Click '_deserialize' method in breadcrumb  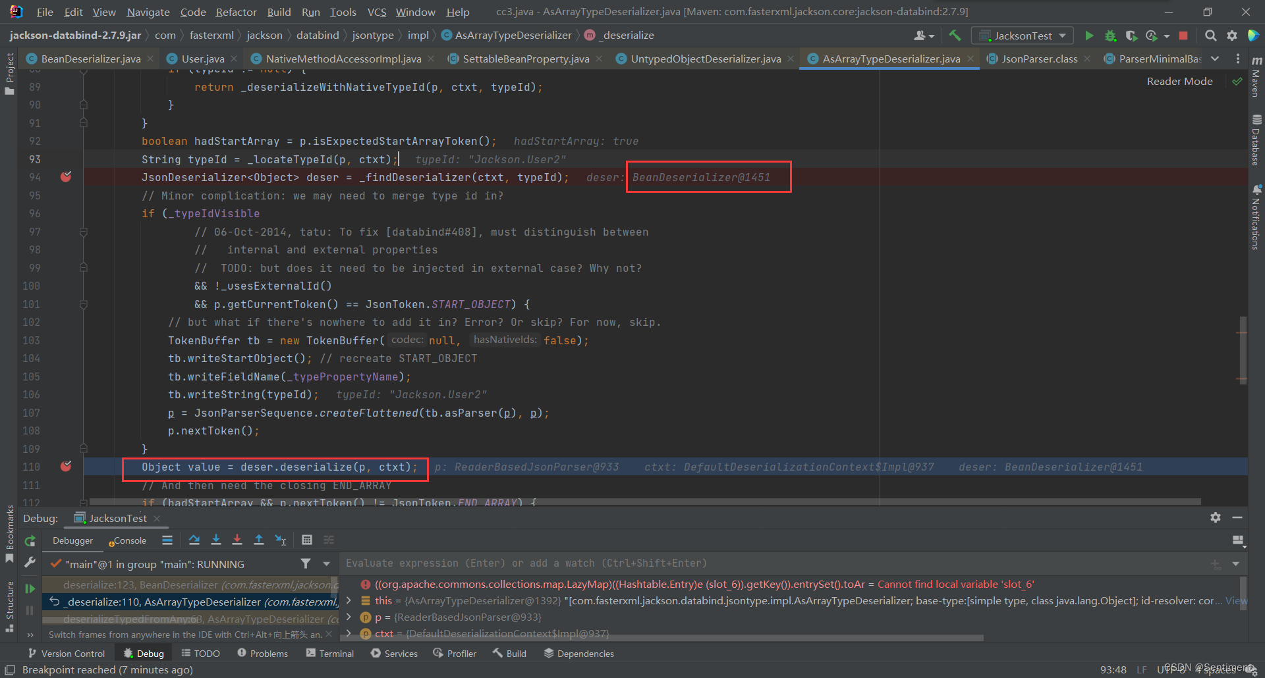pyautogui.click(x=620, y=35)
